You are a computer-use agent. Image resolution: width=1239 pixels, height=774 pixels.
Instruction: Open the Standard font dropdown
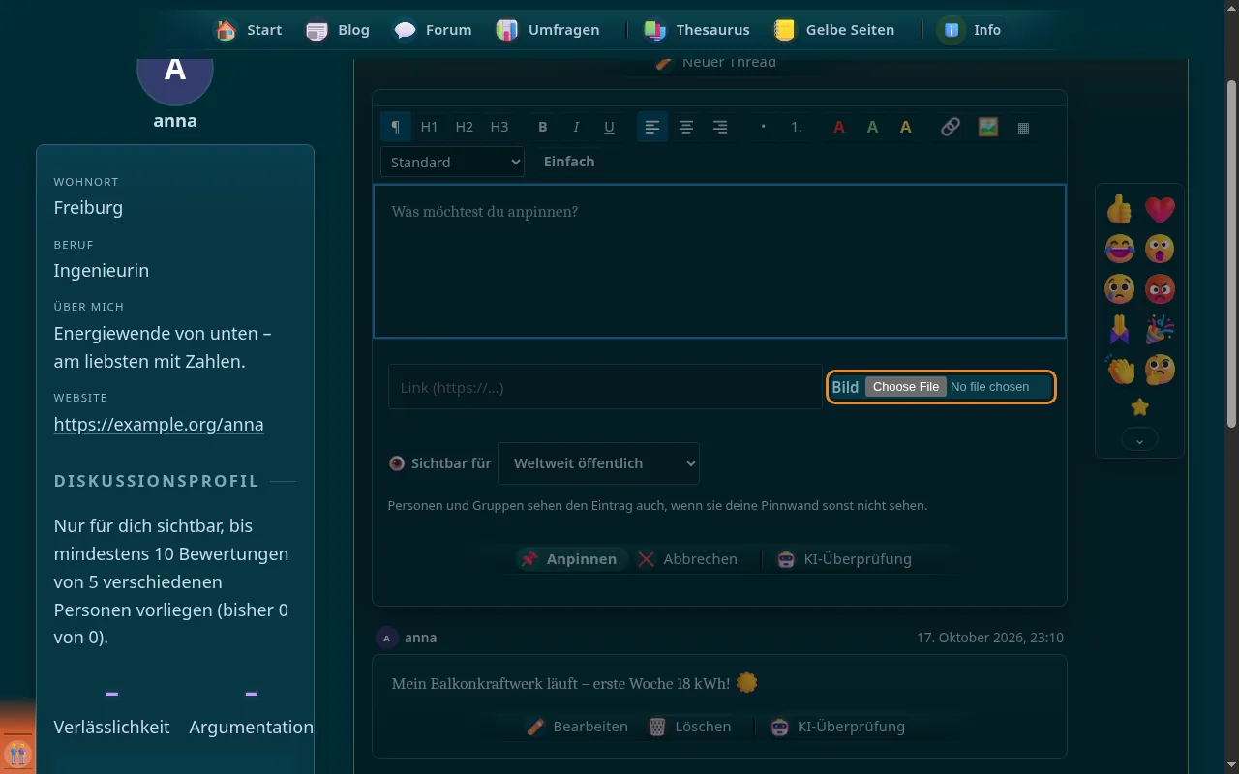point(452,162)
